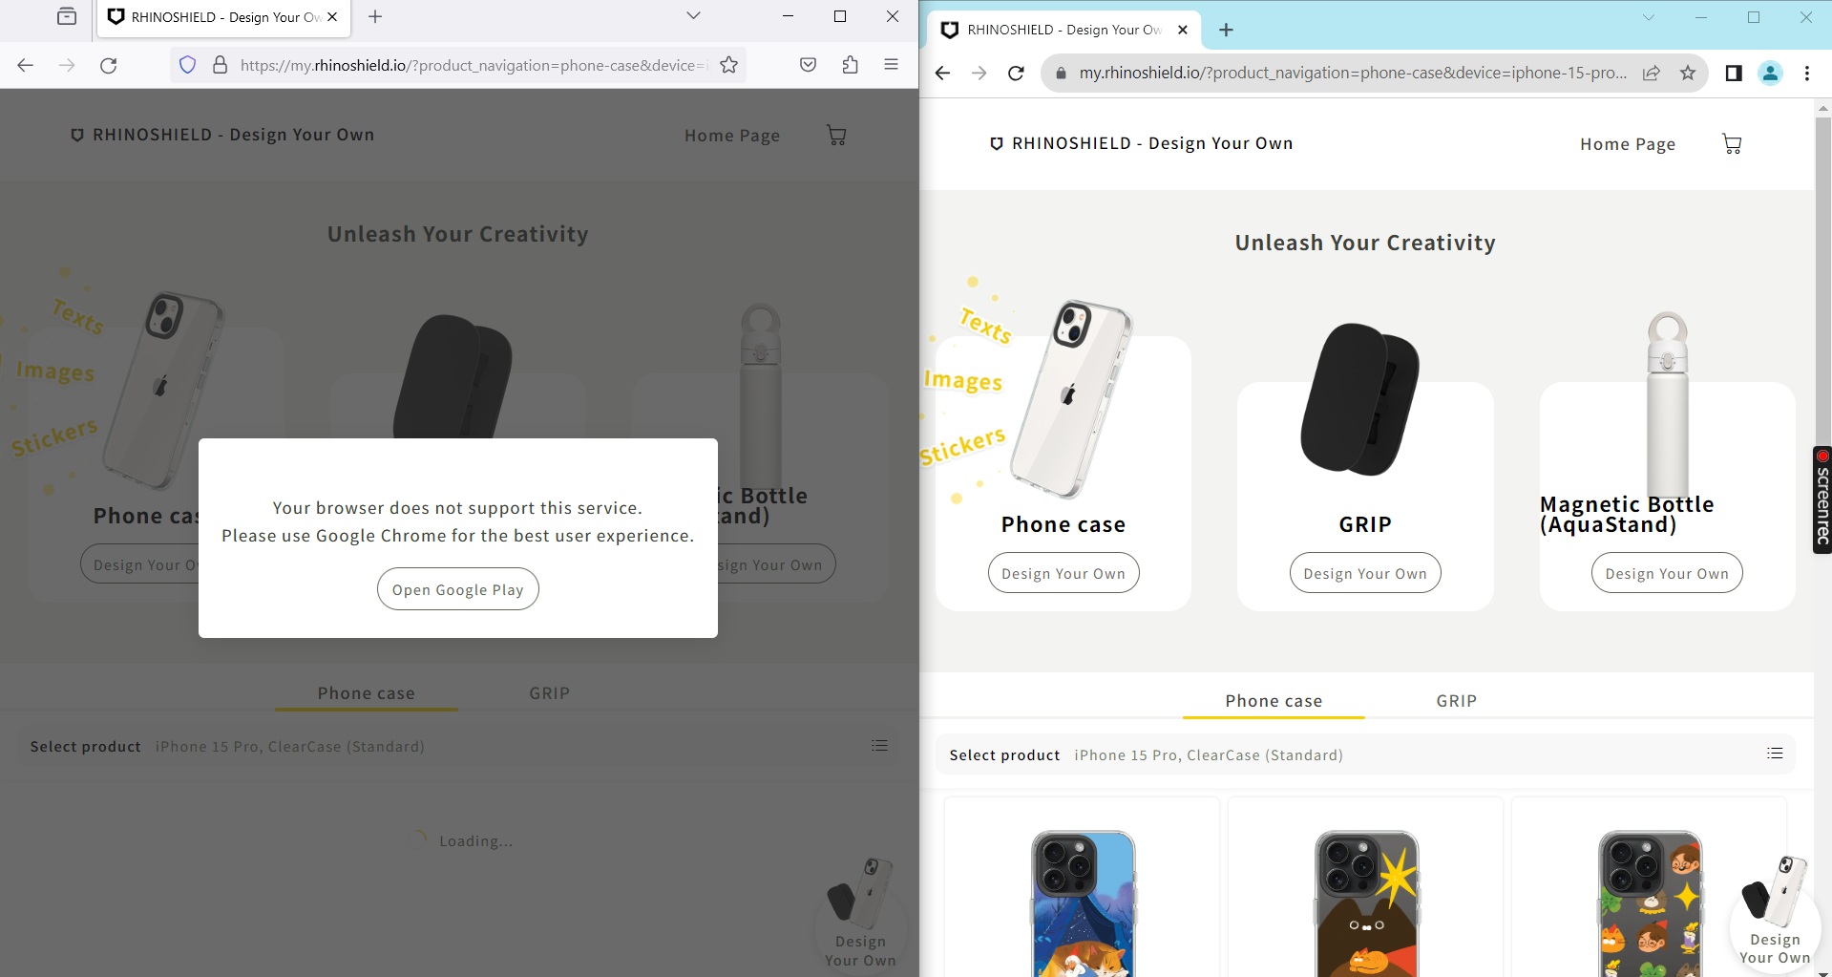Open Chrome's side panel icon
Screen dimensions: 1832x977
point(1734,73)
